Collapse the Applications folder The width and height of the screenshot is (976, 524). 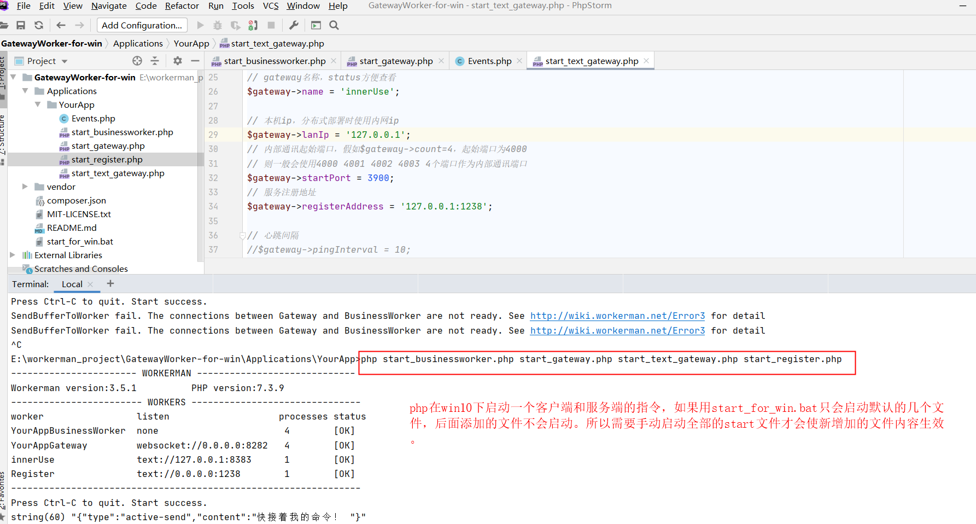(25, 91)
